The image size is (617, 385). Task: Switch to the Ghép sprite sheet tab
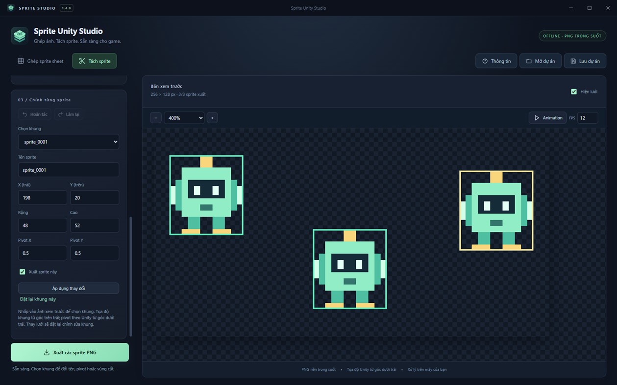pos(41,61)
